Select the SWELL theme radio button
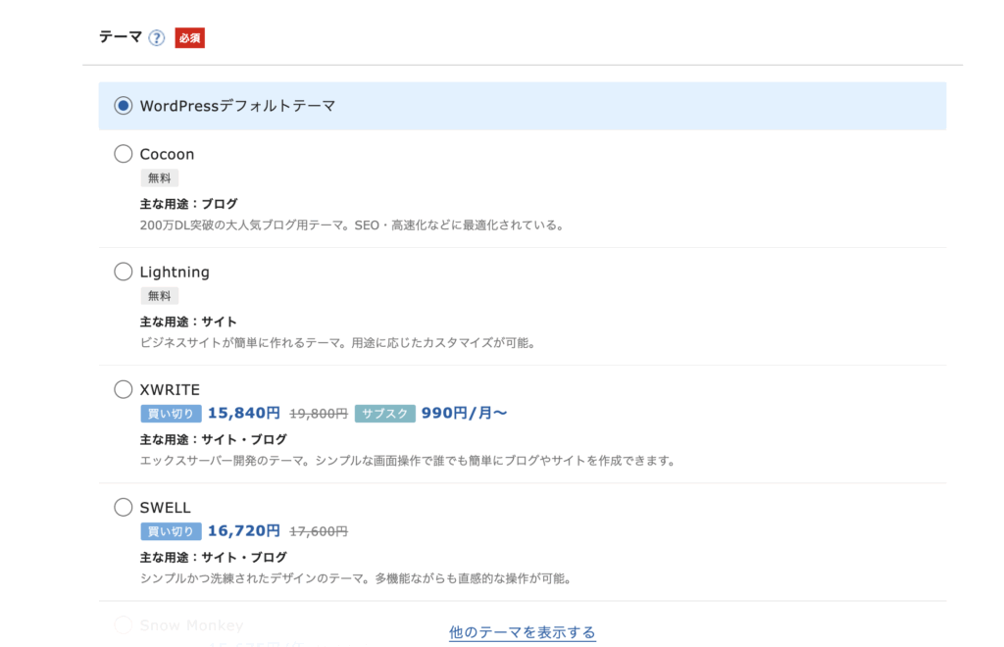The height and width of the screenshot is (647, 1004). [x=124, y=507]
